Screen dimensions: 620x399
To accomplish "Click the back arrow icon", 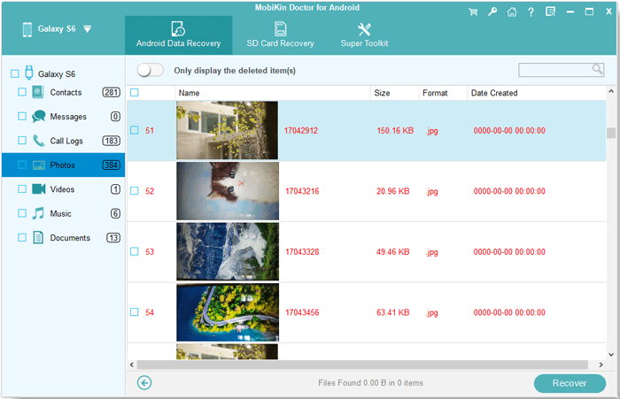I will point(145,383).
